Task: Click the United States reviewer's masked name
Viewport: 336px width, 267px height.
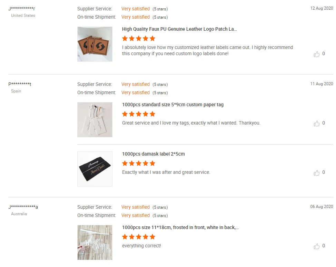Action: click(x=22, y=9)
